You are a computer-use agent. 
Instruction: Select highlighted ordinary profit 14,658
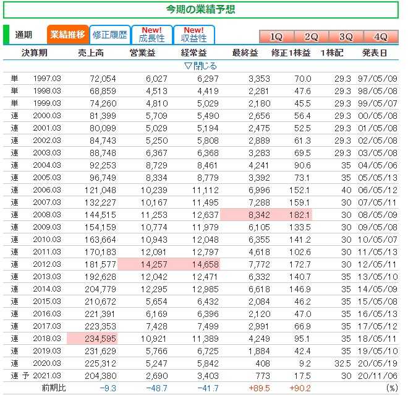point(206,264)
